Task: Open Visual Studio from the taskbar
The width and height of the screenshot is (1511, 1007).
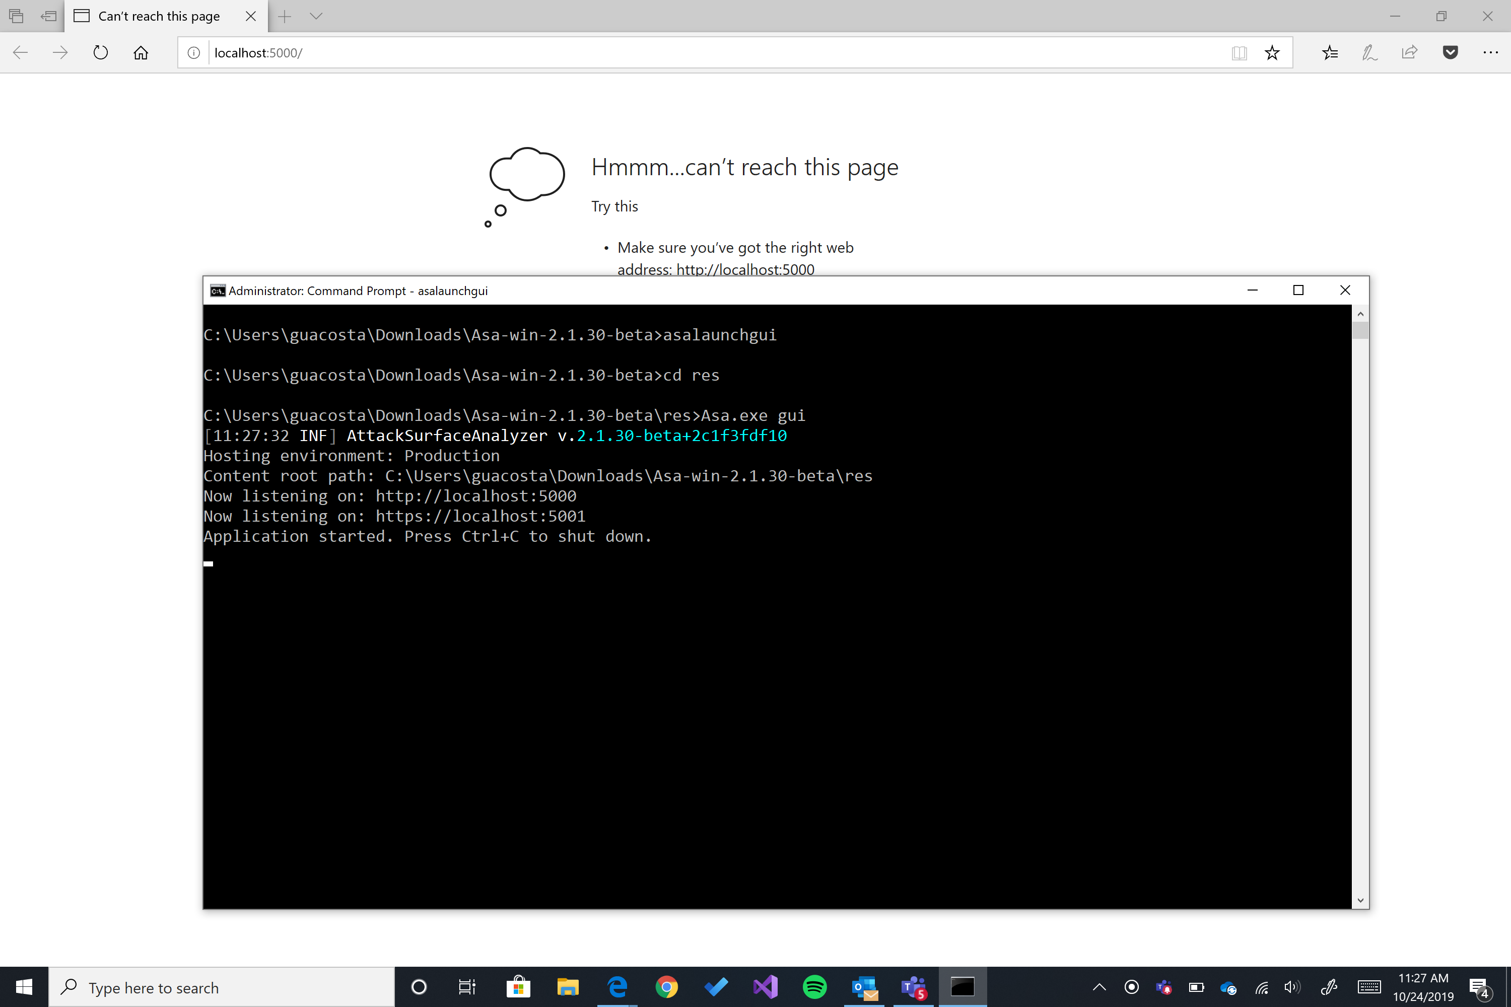Action: (x=765, y=987)
